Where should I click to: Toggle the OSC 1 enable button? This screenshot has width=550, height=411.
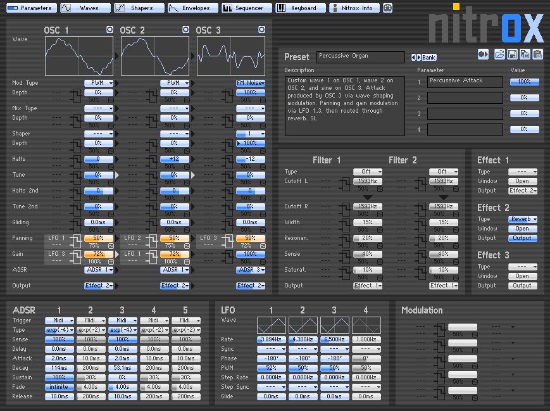[x=109, y=30]
